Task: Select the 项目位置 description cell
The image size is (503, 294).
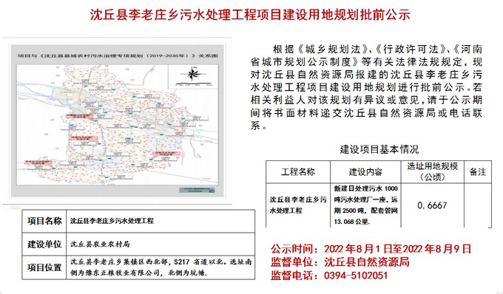Action: coord(161,267)
